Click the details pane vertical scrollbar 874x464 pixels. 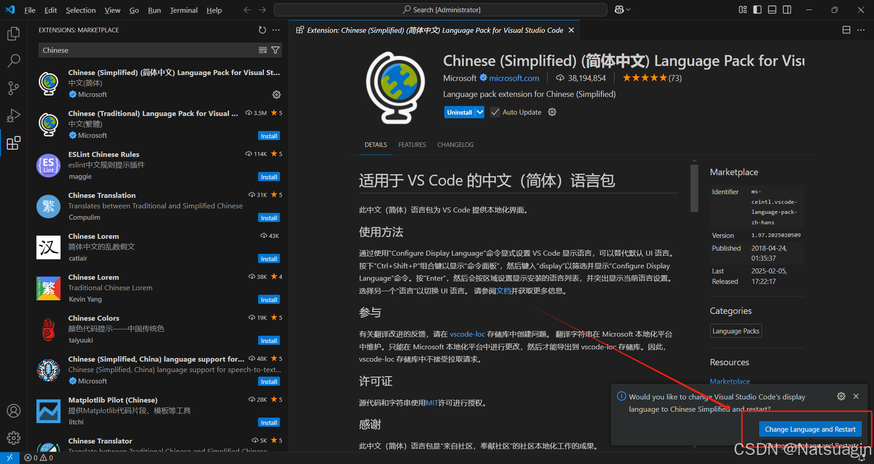point(694,188)
